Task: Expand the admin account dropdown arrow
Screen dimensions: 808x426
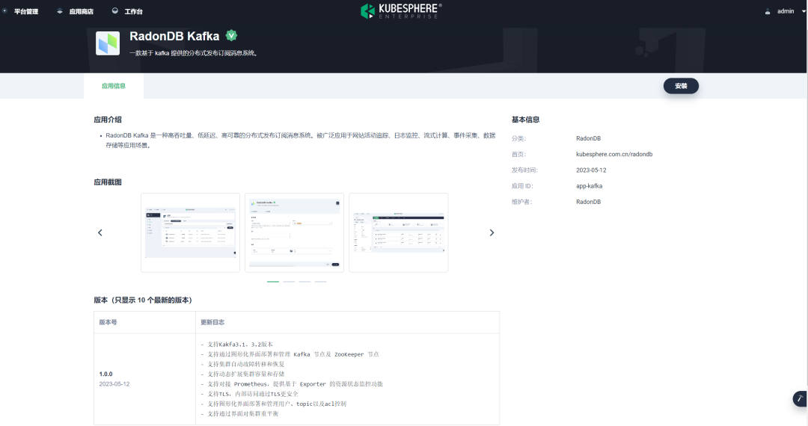Action: click(804, 11)
